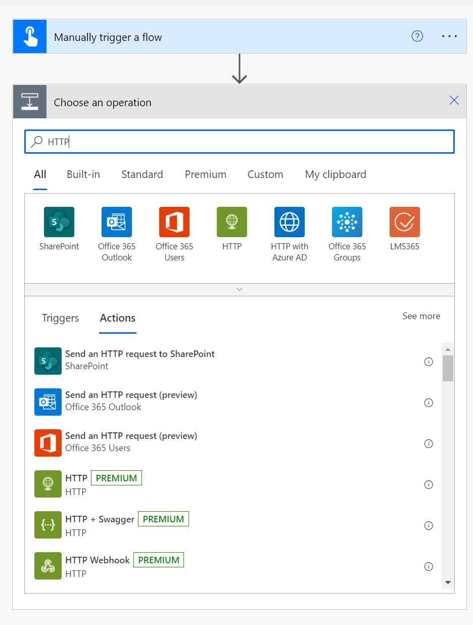
Task: Show info for the HTTP action
Action: pos(429,484)
